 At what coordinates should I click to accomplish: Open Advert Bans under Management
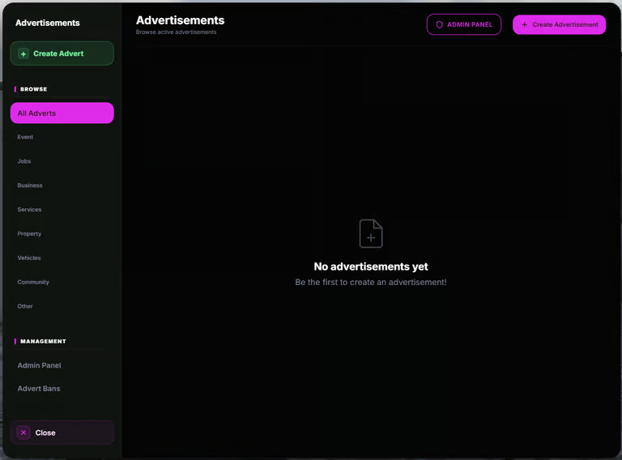[x=62, y=389]
